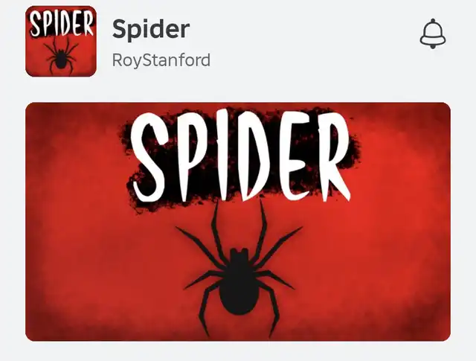Open the large red Spider banner image
This screenshot has height=361, width=476.
click(x=238, y=222)
